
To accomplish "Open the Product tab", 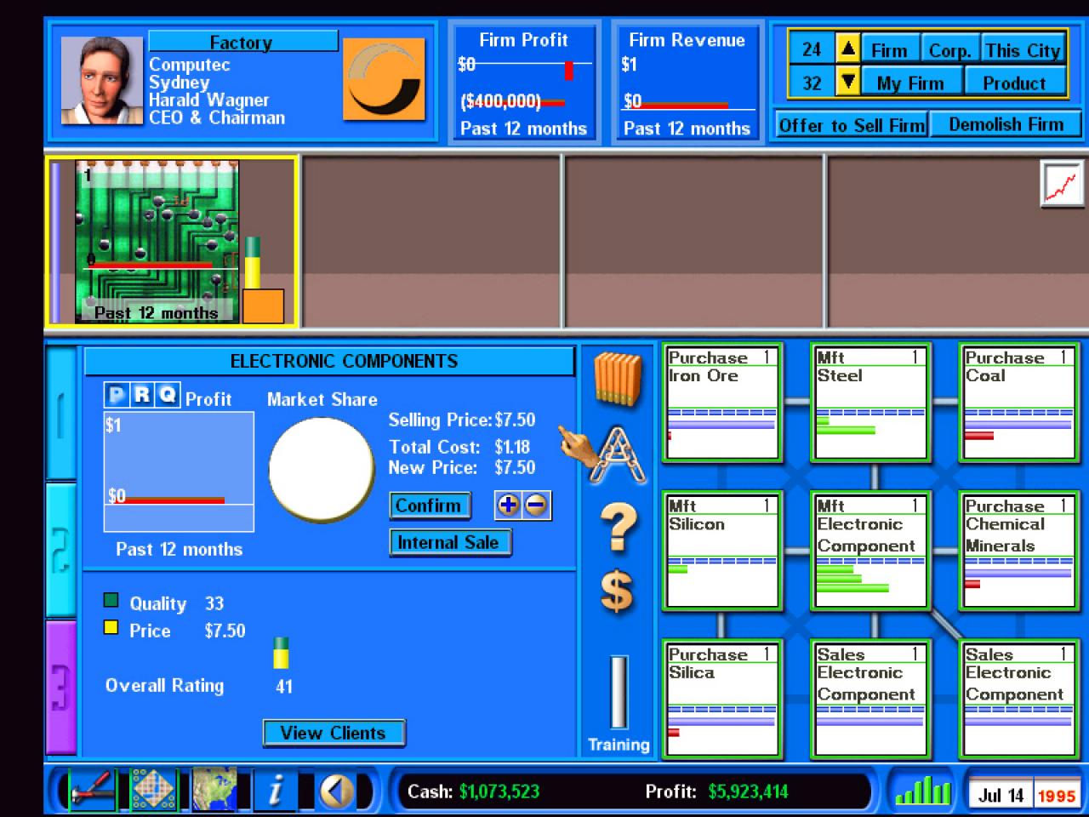I will click(1014, 83).
